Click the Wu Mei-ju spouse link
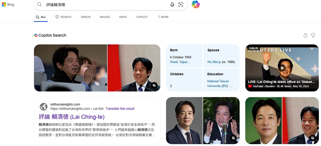The image size is (321, 146). pos(214,62)
